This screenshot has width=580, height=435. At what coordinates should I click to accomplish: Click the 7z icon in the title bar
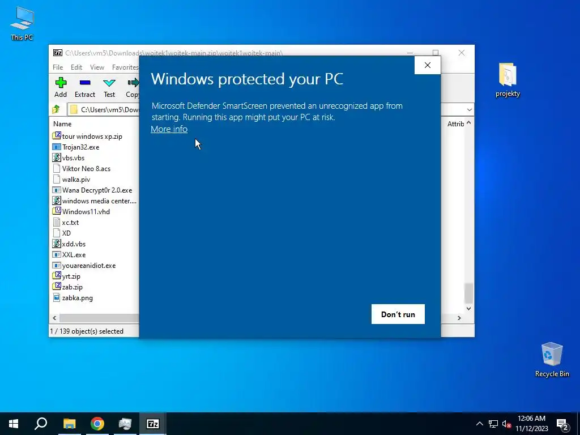58,53
